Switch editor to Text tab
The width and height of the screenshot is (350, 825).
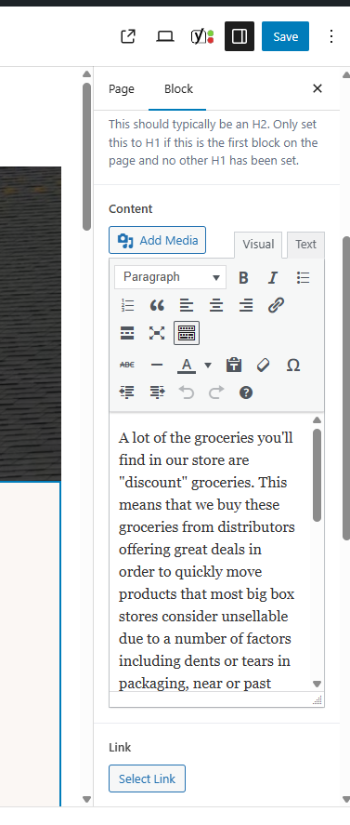point(305,245)
